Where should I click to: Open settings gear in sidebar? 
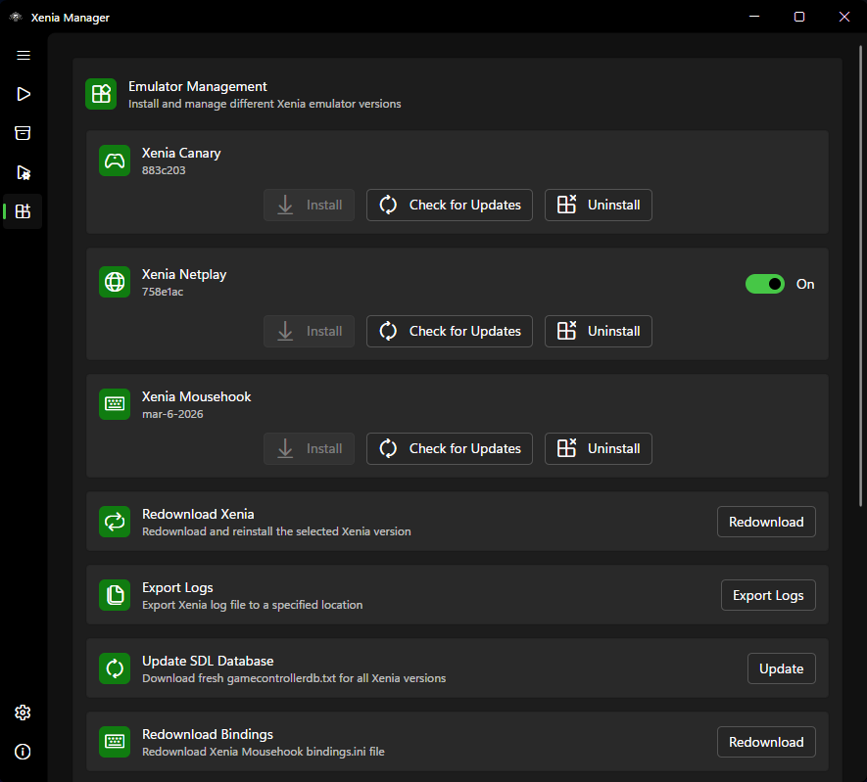(23, 713)
